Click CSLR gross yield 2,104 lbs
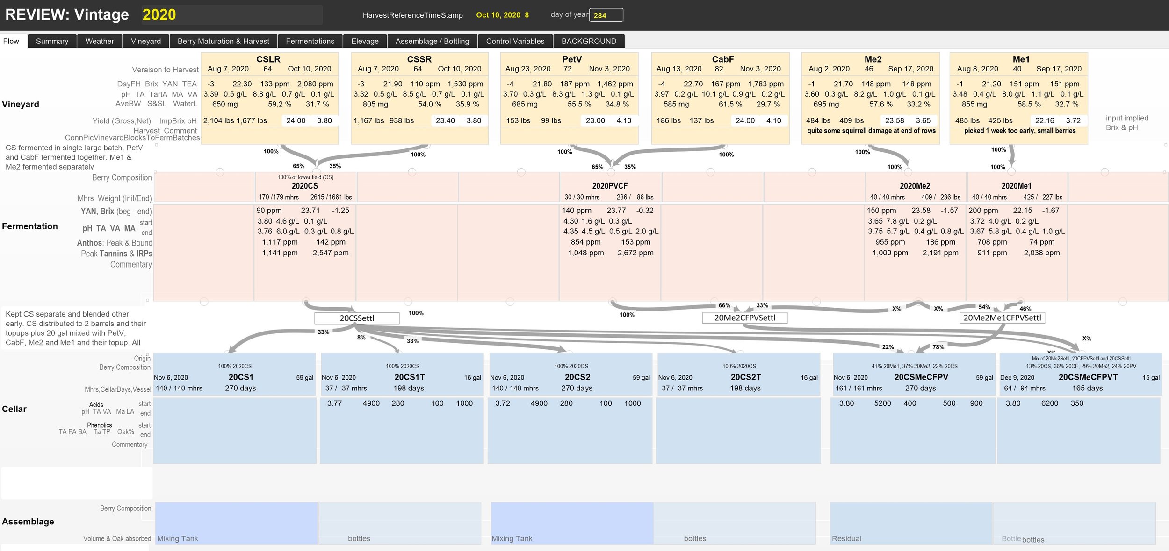Viewport: 1169px width, 551px height. (218, 120)
